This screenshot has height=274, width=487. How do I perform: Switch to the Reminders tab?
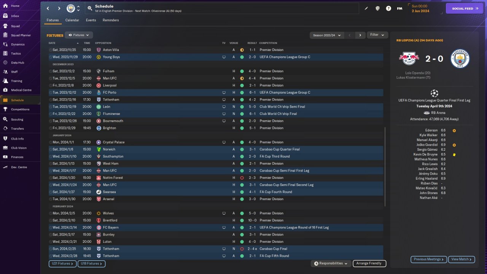[111, 20]
